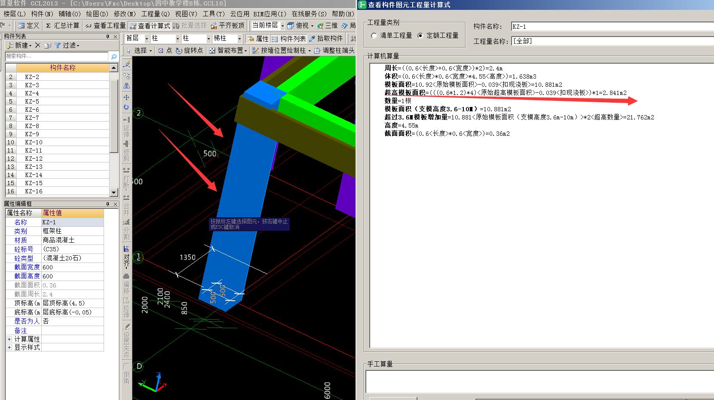The width and height of the screenshot is (714, 400).
Task: Open 调整柱端头 adjust column end tool
Action: (334, 51)
